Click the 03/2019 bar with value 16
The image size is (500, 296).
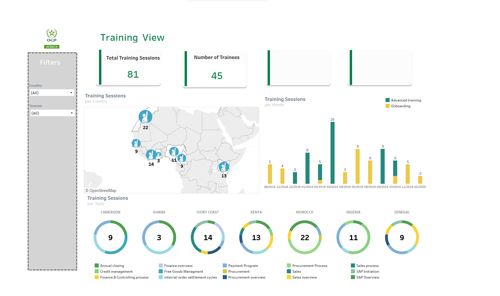(333, 153)
